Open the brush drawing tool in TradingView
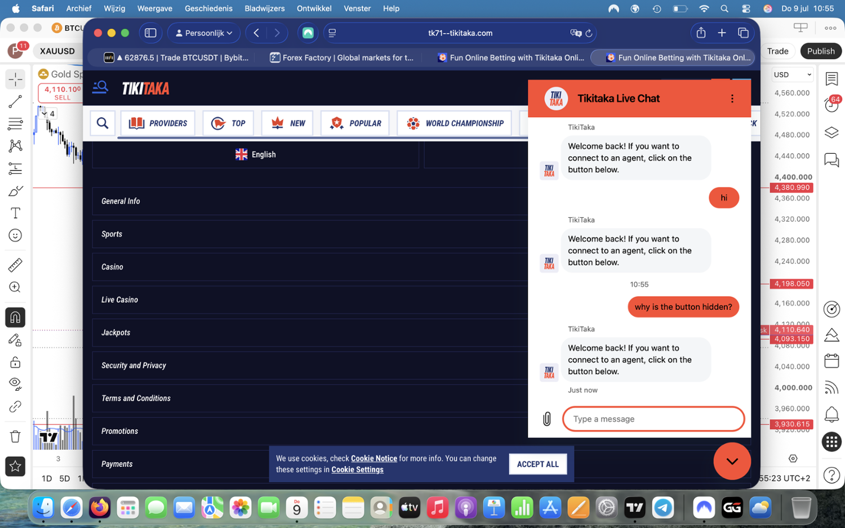Screen dimensions: 845x528 15,191
